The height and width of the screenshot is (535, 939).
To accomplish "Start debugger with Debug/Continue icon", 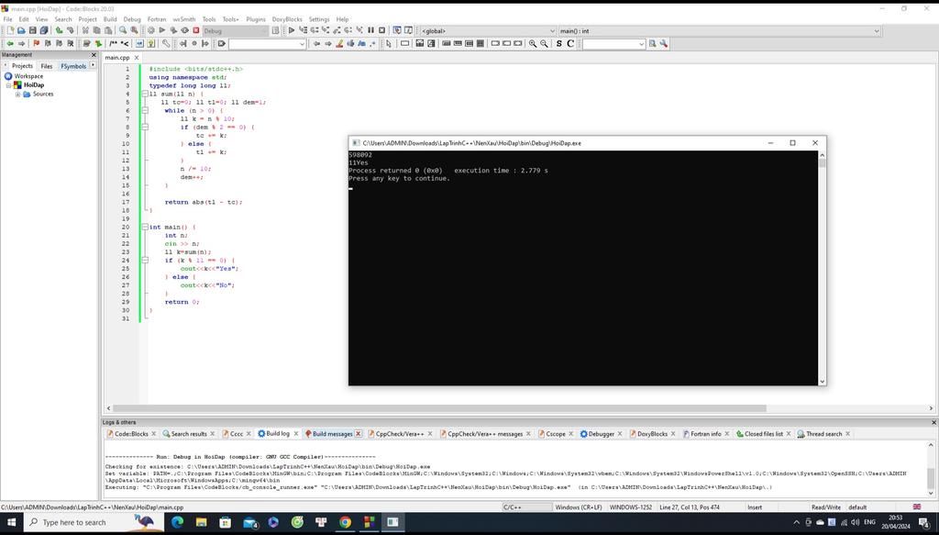I will (292, 30).
